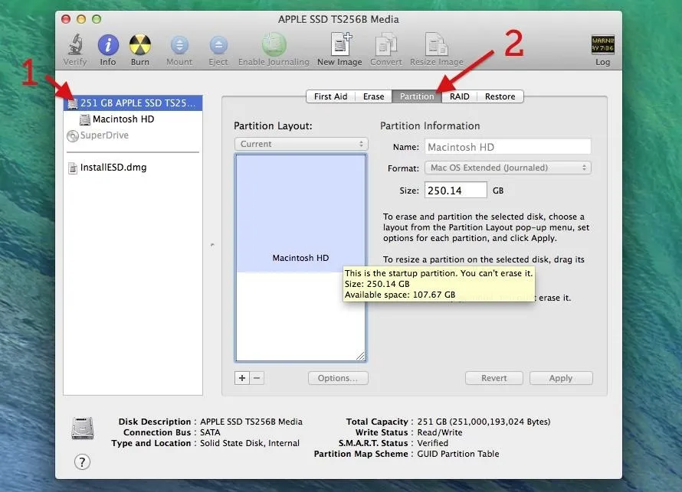The height and width of the screenshot is (492, 682).
Task: Click the Disk Description APPLE SSD TS256B Media value
Action: pos(251,422)
